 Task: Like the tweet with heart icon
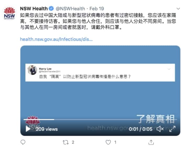(x=108, y=142)
